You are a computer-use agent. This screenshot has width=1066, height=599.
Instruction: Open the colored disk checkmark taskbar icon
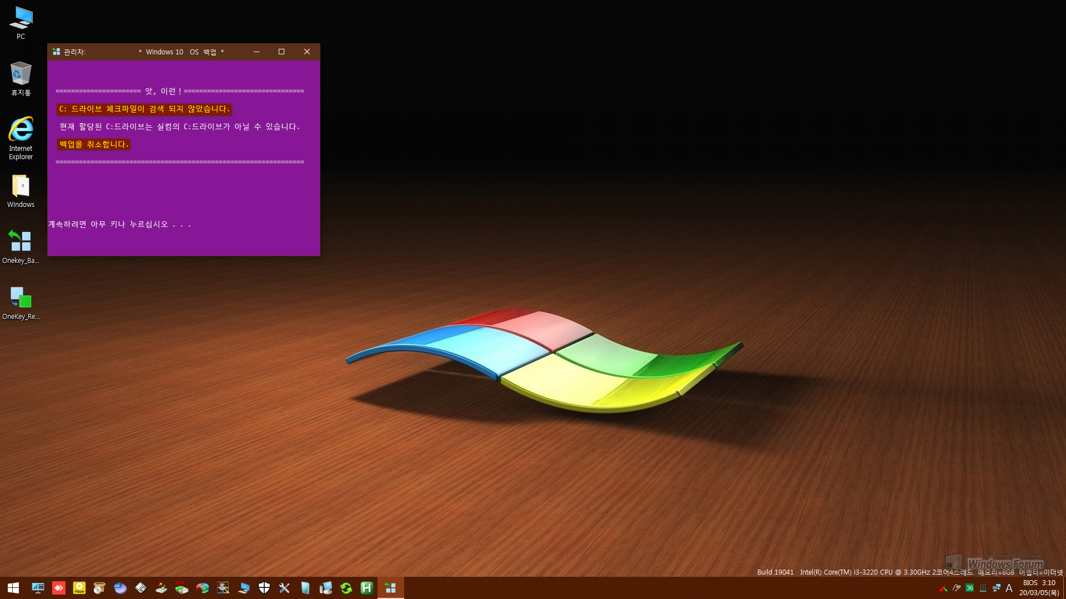point(203,588)
